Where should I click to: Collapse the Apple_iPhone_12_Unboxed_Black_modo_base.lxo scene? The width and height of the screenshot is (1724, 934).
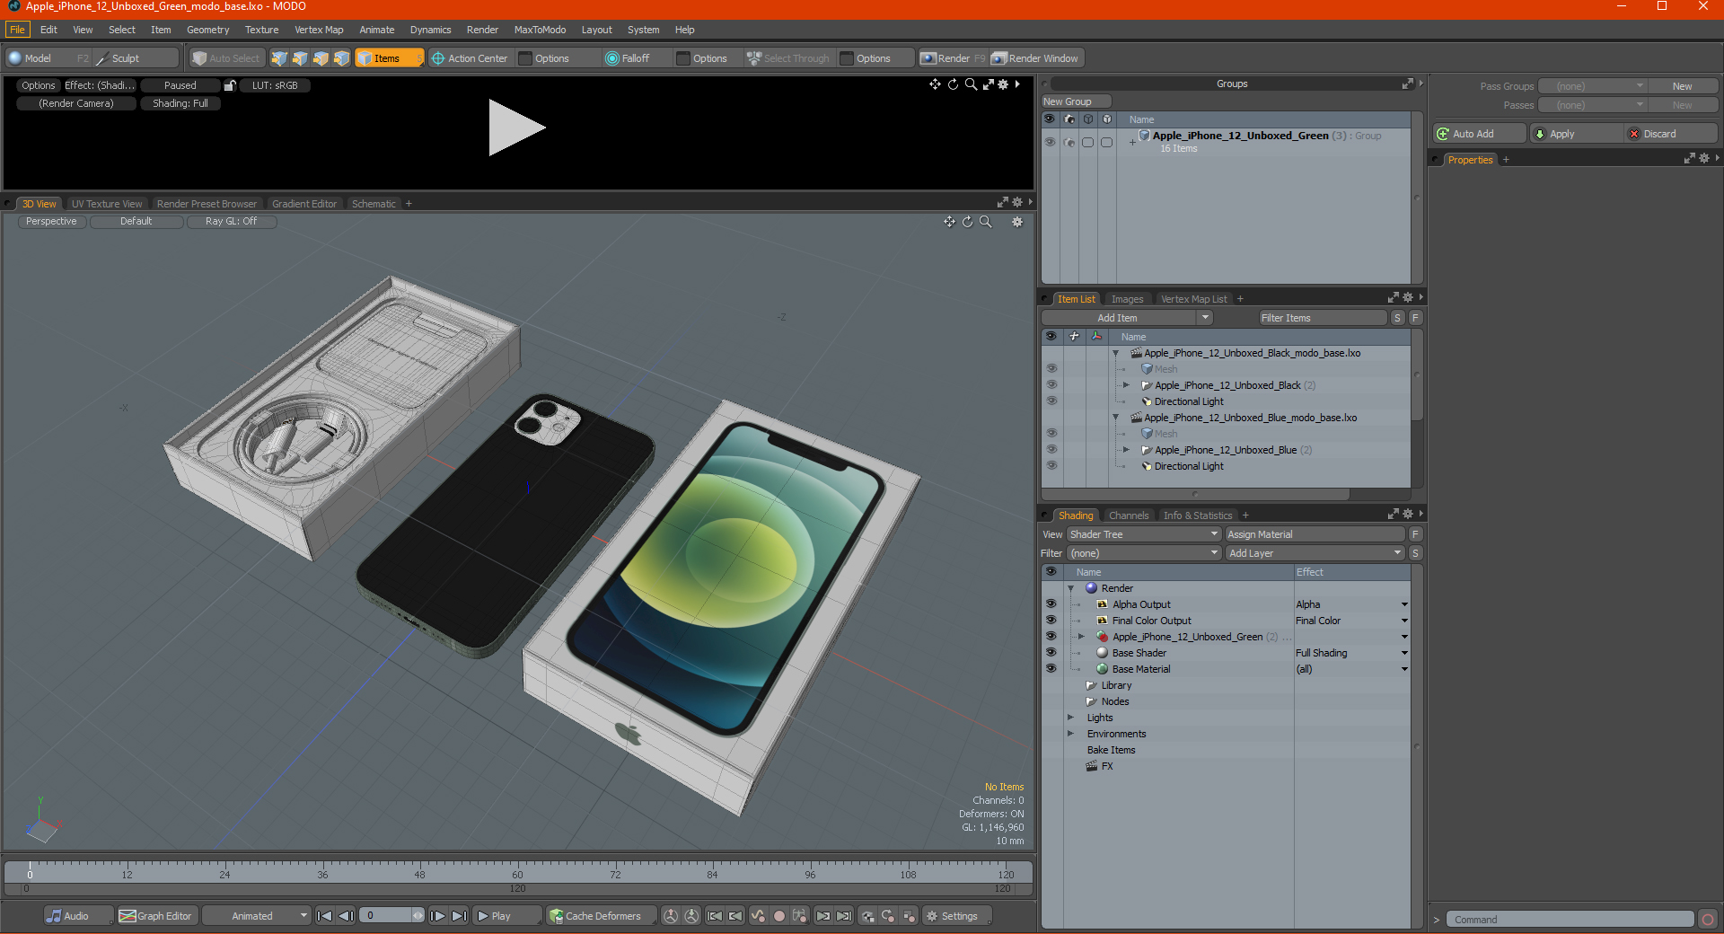pyautogui.click(x=1116, y=353)
